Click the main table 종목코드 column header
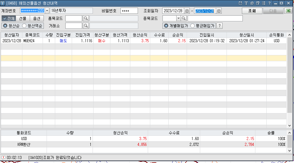Image resolution: width=294 pixels, height=163 pixels. point(32,35)
